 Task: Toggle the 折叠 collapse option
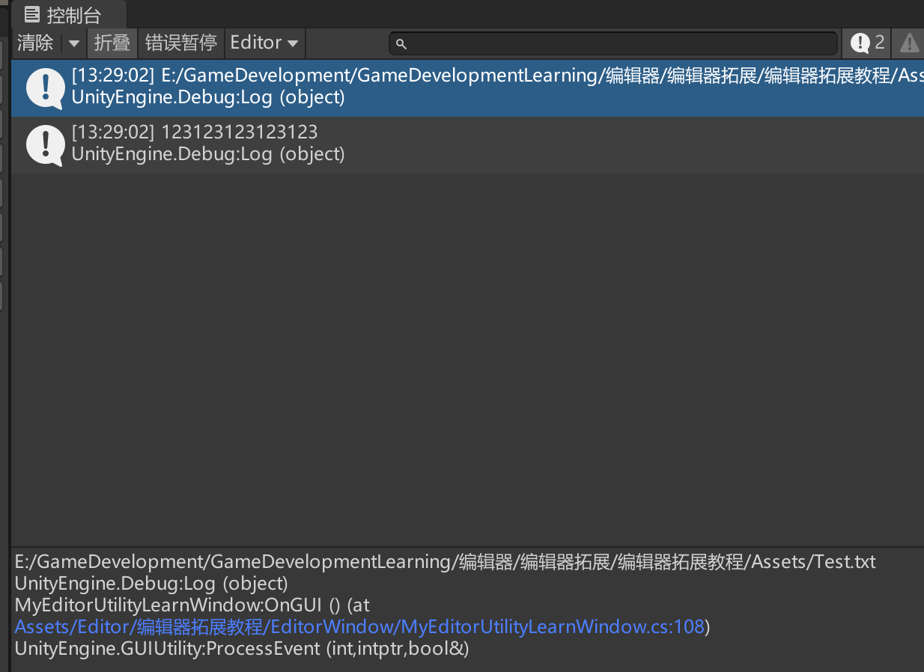tap(112, 43)
